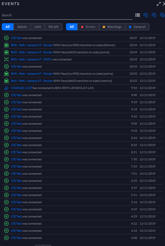Viewport: 165px width, 246px height.
Task: Expand the Events panel to full size
Action: point(159,4)
